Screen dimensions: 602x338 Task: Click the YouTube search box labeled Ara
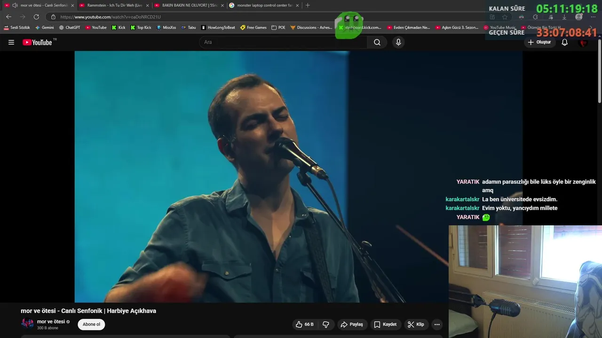[x=284, y=42]
